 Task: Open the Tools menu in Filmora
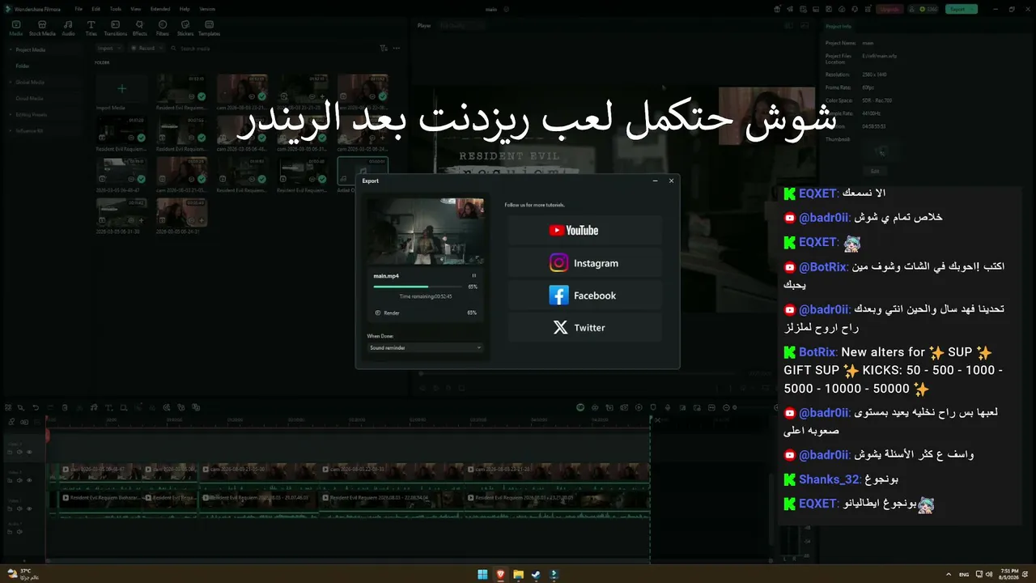point(116,9)
